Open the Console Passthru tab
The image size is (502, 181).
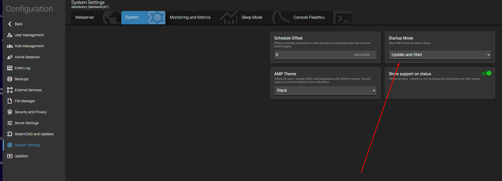tap(321, 17)
